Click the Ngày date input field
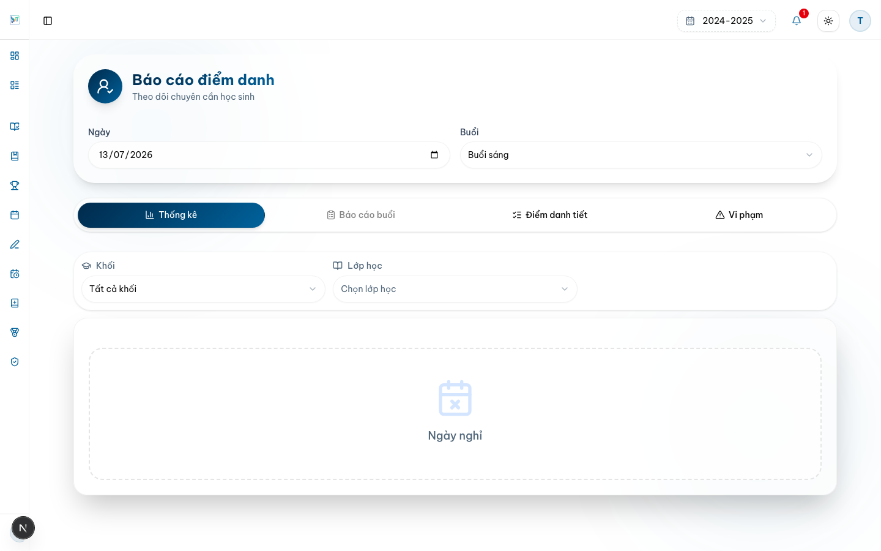Image resolution: width=881 pixels, height=551 pixels. tap(269, 155)
